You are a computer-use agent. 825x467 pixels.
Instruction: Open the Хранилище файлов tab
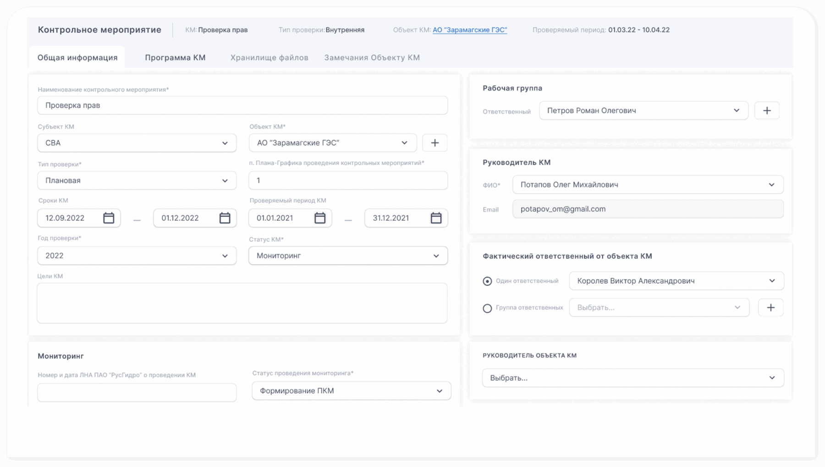269,58
